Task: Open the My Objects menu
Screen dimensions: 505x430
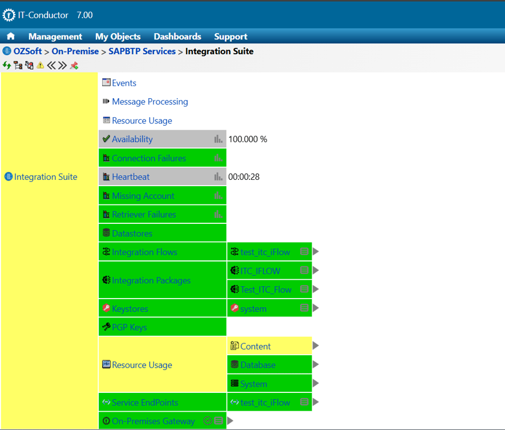Action: pos(118,37)
